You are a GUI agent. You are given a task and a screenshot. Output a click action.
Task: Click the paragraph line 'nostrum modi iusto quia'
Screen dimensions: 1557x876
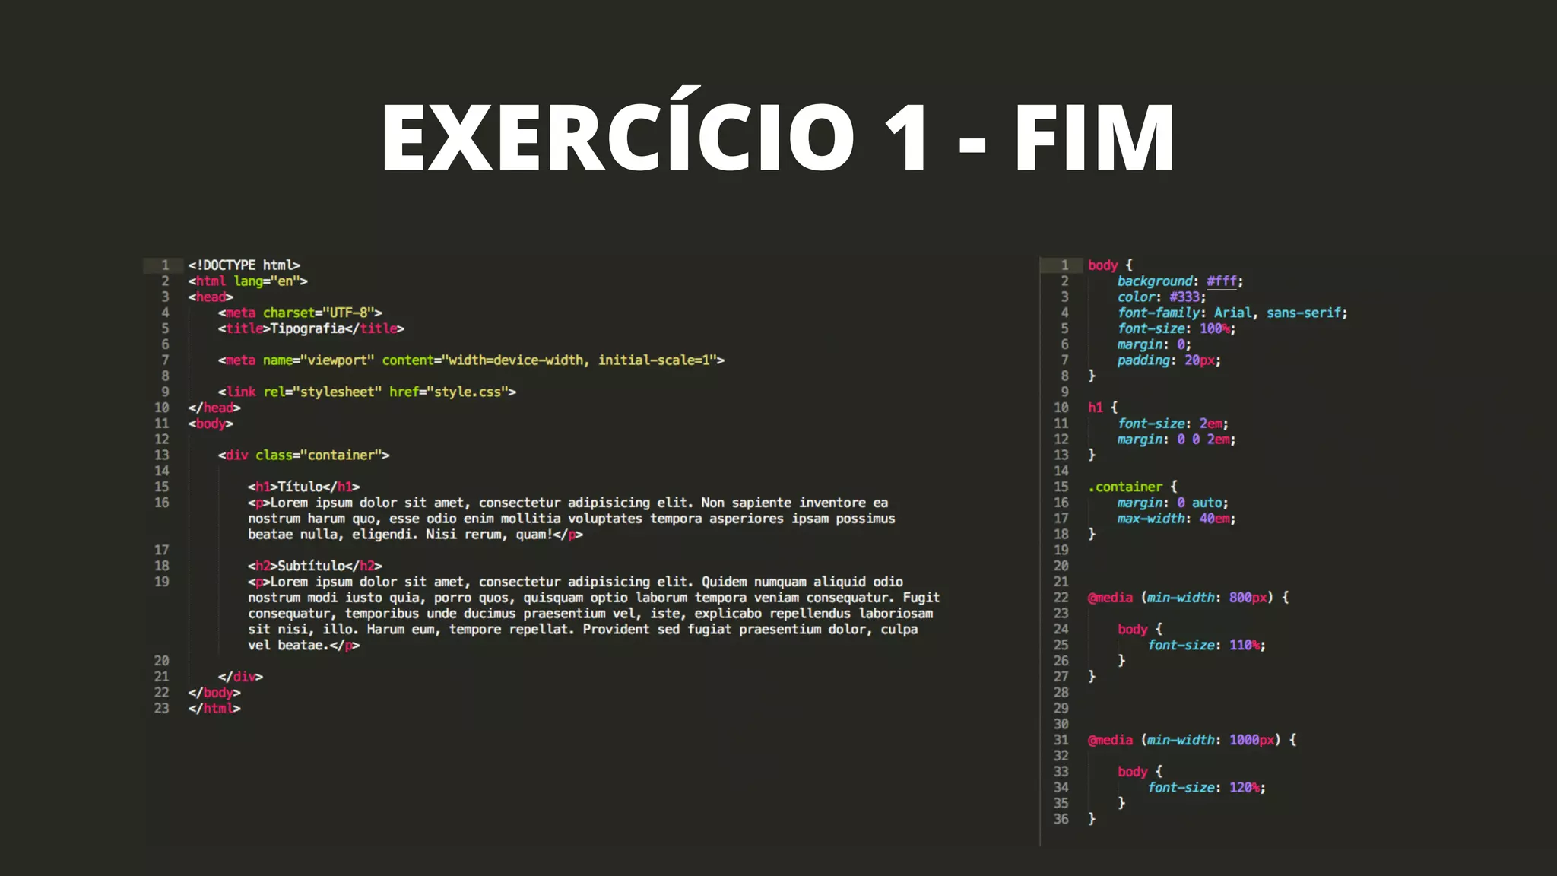594,598
